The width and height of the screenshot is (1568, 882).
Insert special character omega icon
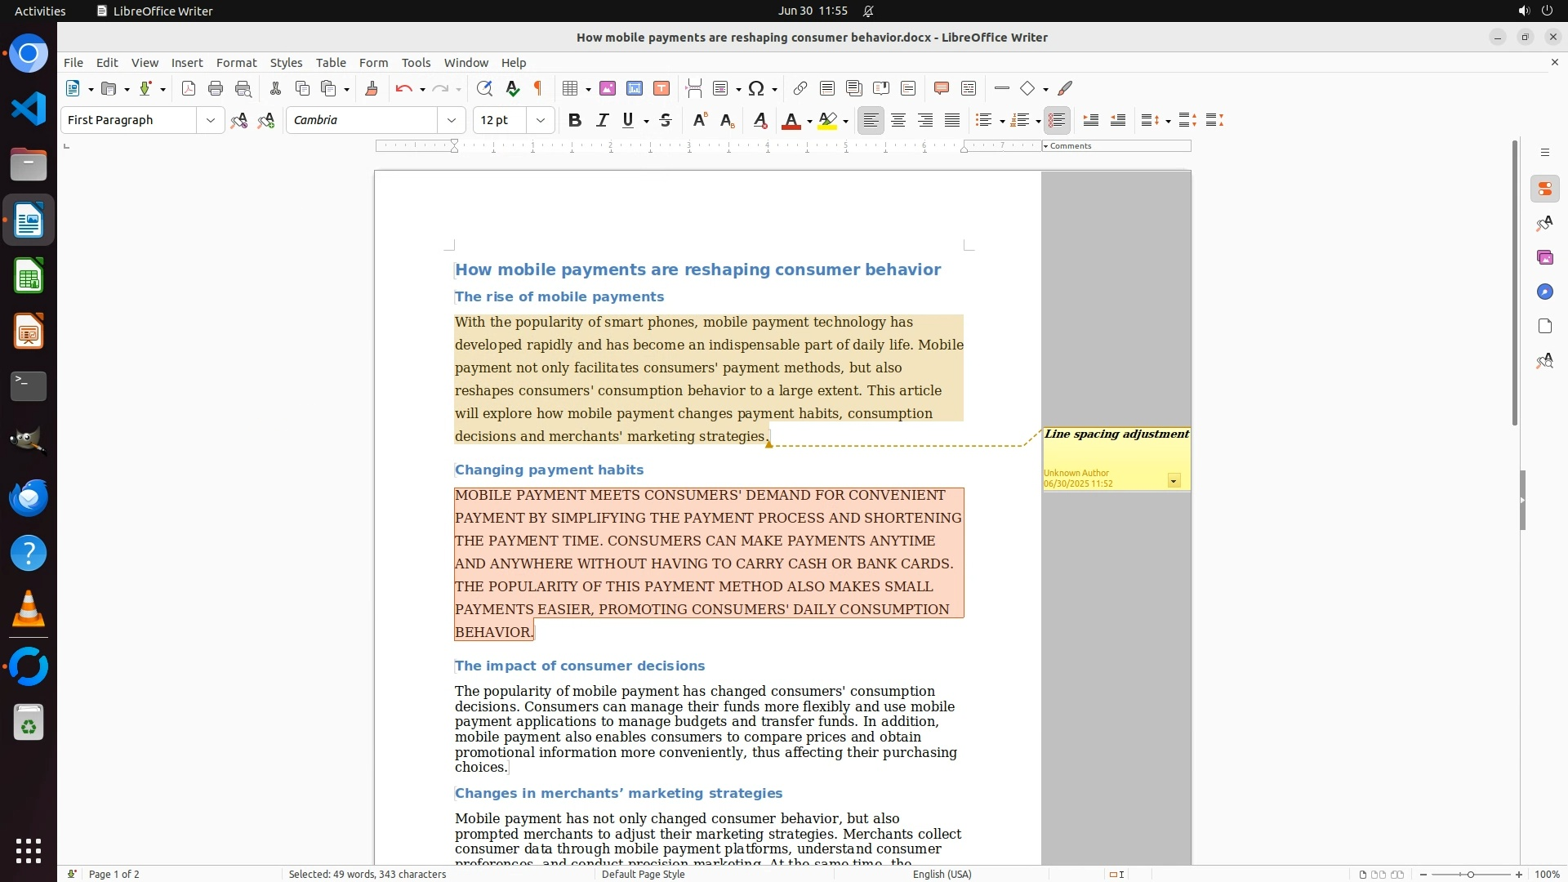click(x=756, y=89)
